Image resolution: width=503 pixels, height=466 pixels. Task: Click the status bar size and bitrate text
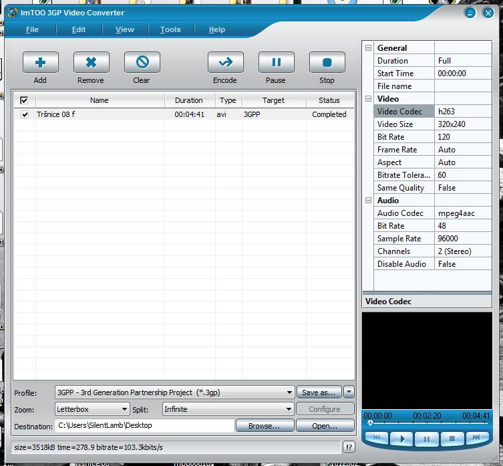pyautogui.click(x=89, y=447)
